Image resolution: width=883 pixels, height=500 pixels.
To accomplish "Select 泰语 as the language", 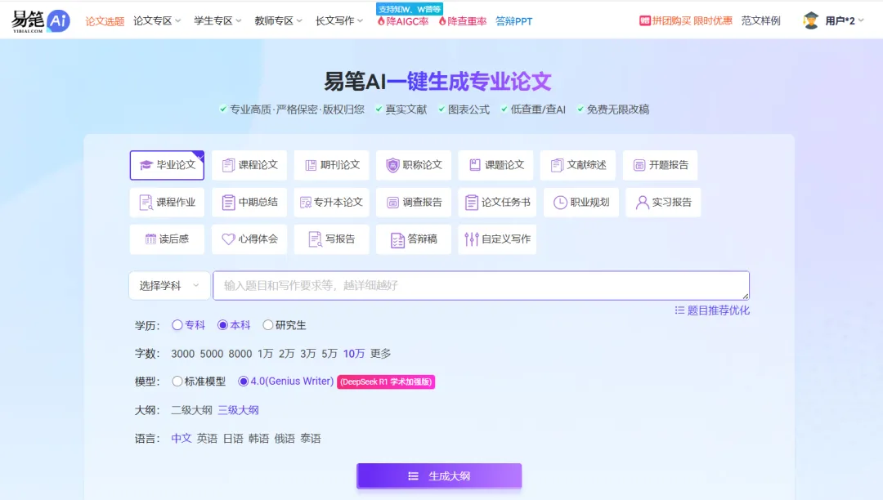I will [311, 438].
